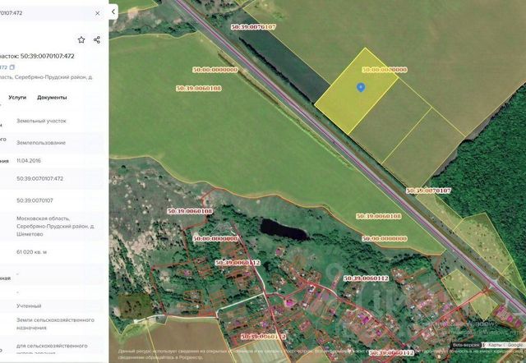Click the map label 50:00:0000000 on the highlighted parcel

tap(385, 70)
